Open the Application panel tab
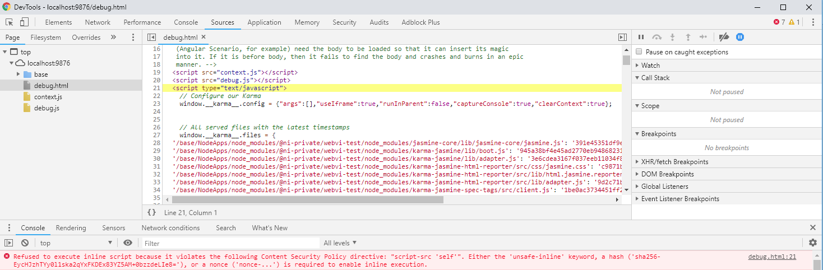 (x=264, y=22)
